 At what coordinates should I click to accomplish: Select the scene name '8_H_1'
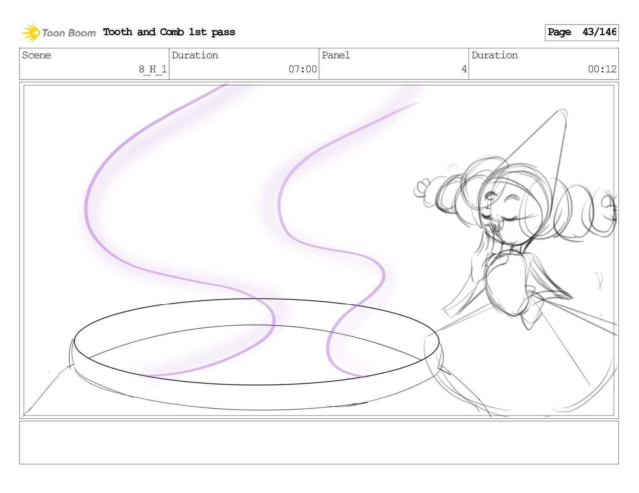click(153, 69)
